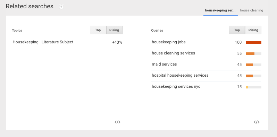The image size is (277, 137).
Task: Click the maid services score bar
Action: (x=253, y=65)
